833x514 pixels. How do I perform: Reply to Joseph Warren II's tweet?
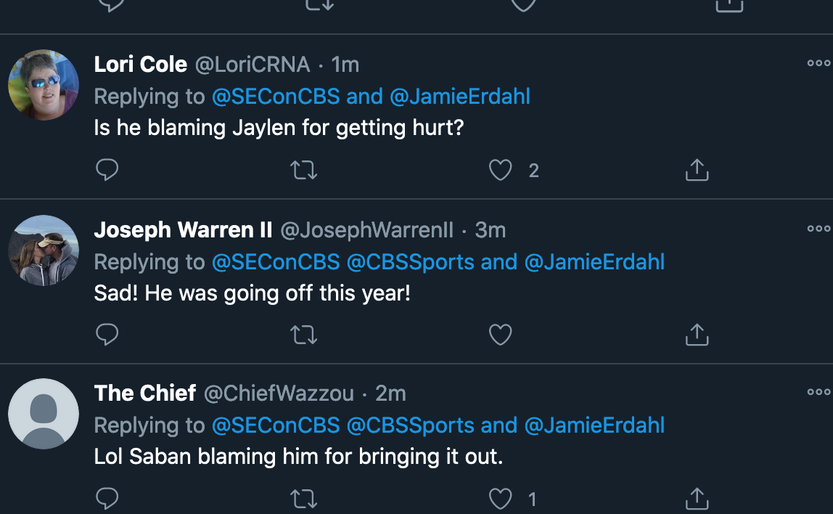[107, 335]
